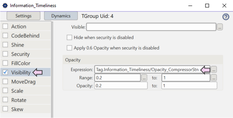Check Hide when security is disabled

(x=69, y=38)
